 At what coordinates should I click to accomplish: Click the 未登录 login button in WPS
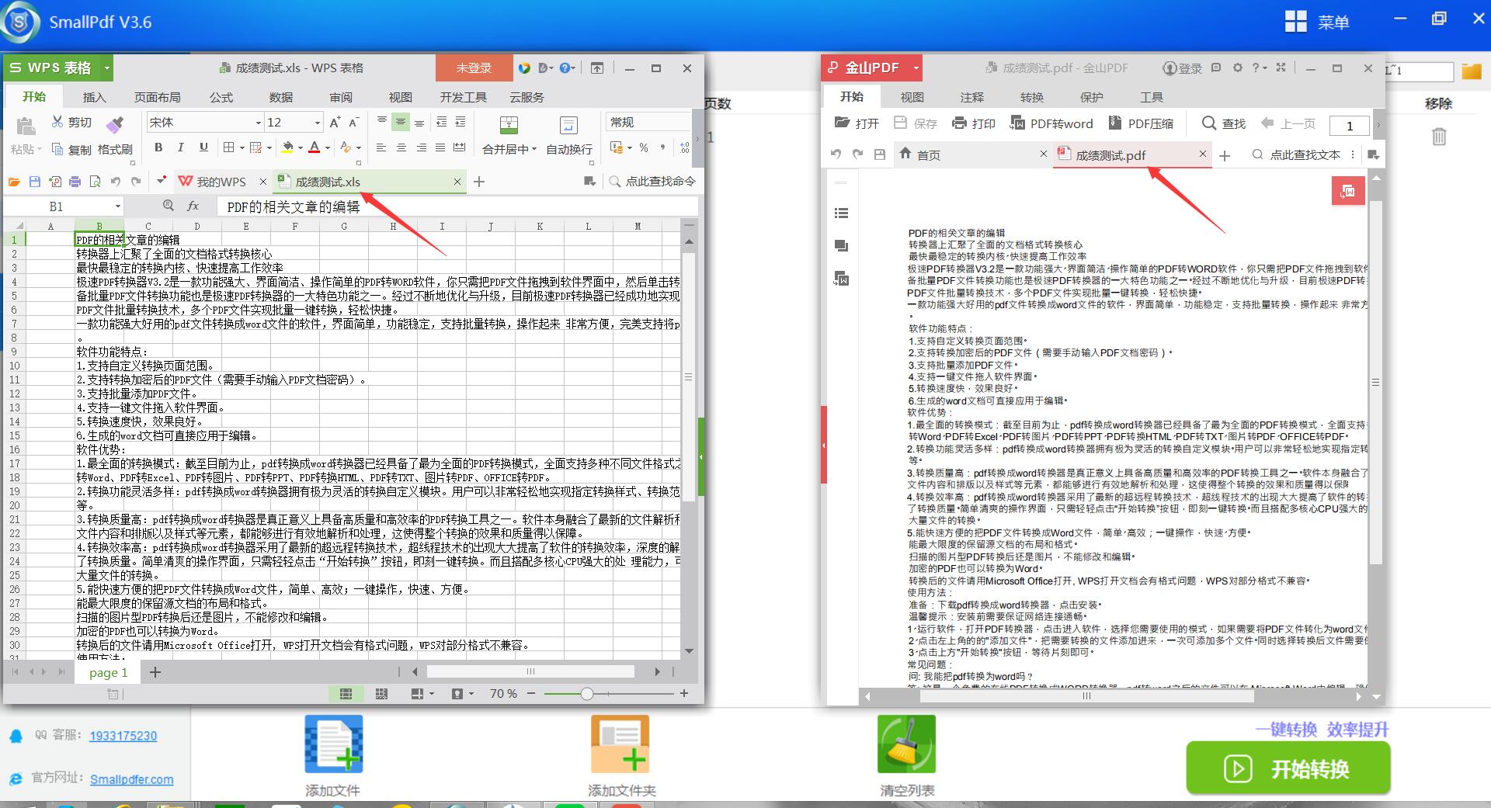pyautogui.click(x=474, y=68)
